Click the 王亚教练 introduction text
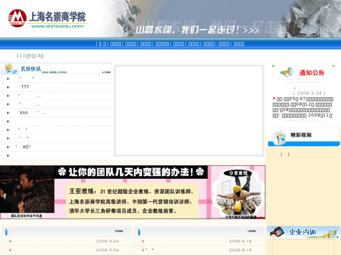This screenshot has height=255, width=341. (132, 201)
